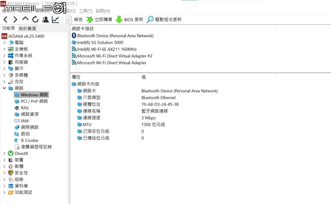The image size is (331, 204).
Task: Select the 硬體位址 field row
Action: 89,104
